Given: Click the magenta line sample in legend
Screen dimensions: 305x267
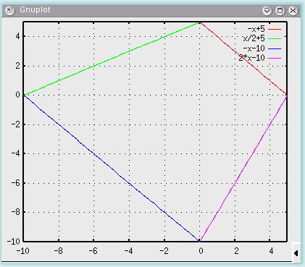Looking at the screenshot, I should [x=275, y=58].
